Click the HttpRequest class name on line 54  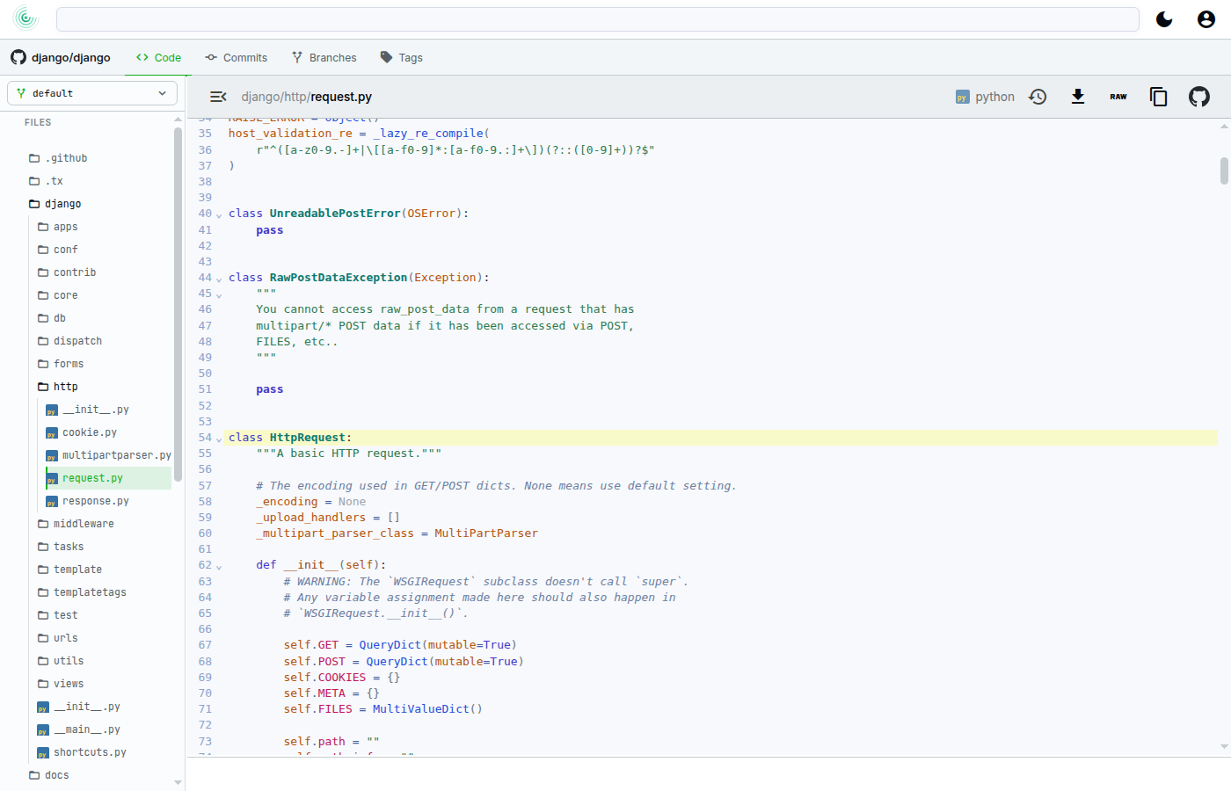(307, 438)
